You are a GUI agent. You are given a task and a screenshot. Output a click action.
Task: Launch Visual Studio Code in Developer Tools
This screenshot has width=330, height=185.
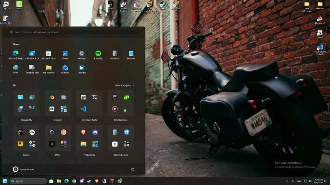coord(83,109)
